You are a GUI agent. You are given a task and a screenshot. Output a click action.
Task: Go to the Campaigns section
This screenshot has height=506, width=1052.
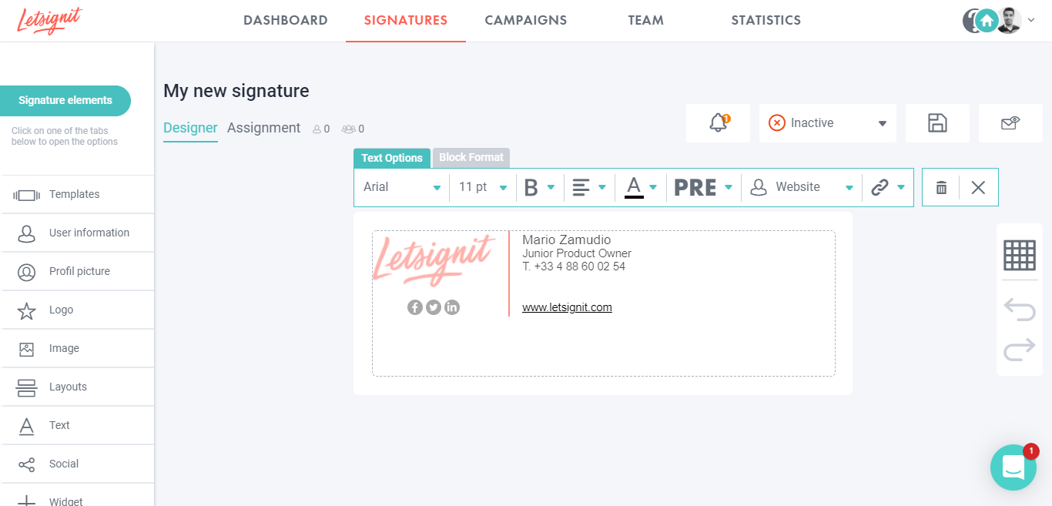(525, 20)
